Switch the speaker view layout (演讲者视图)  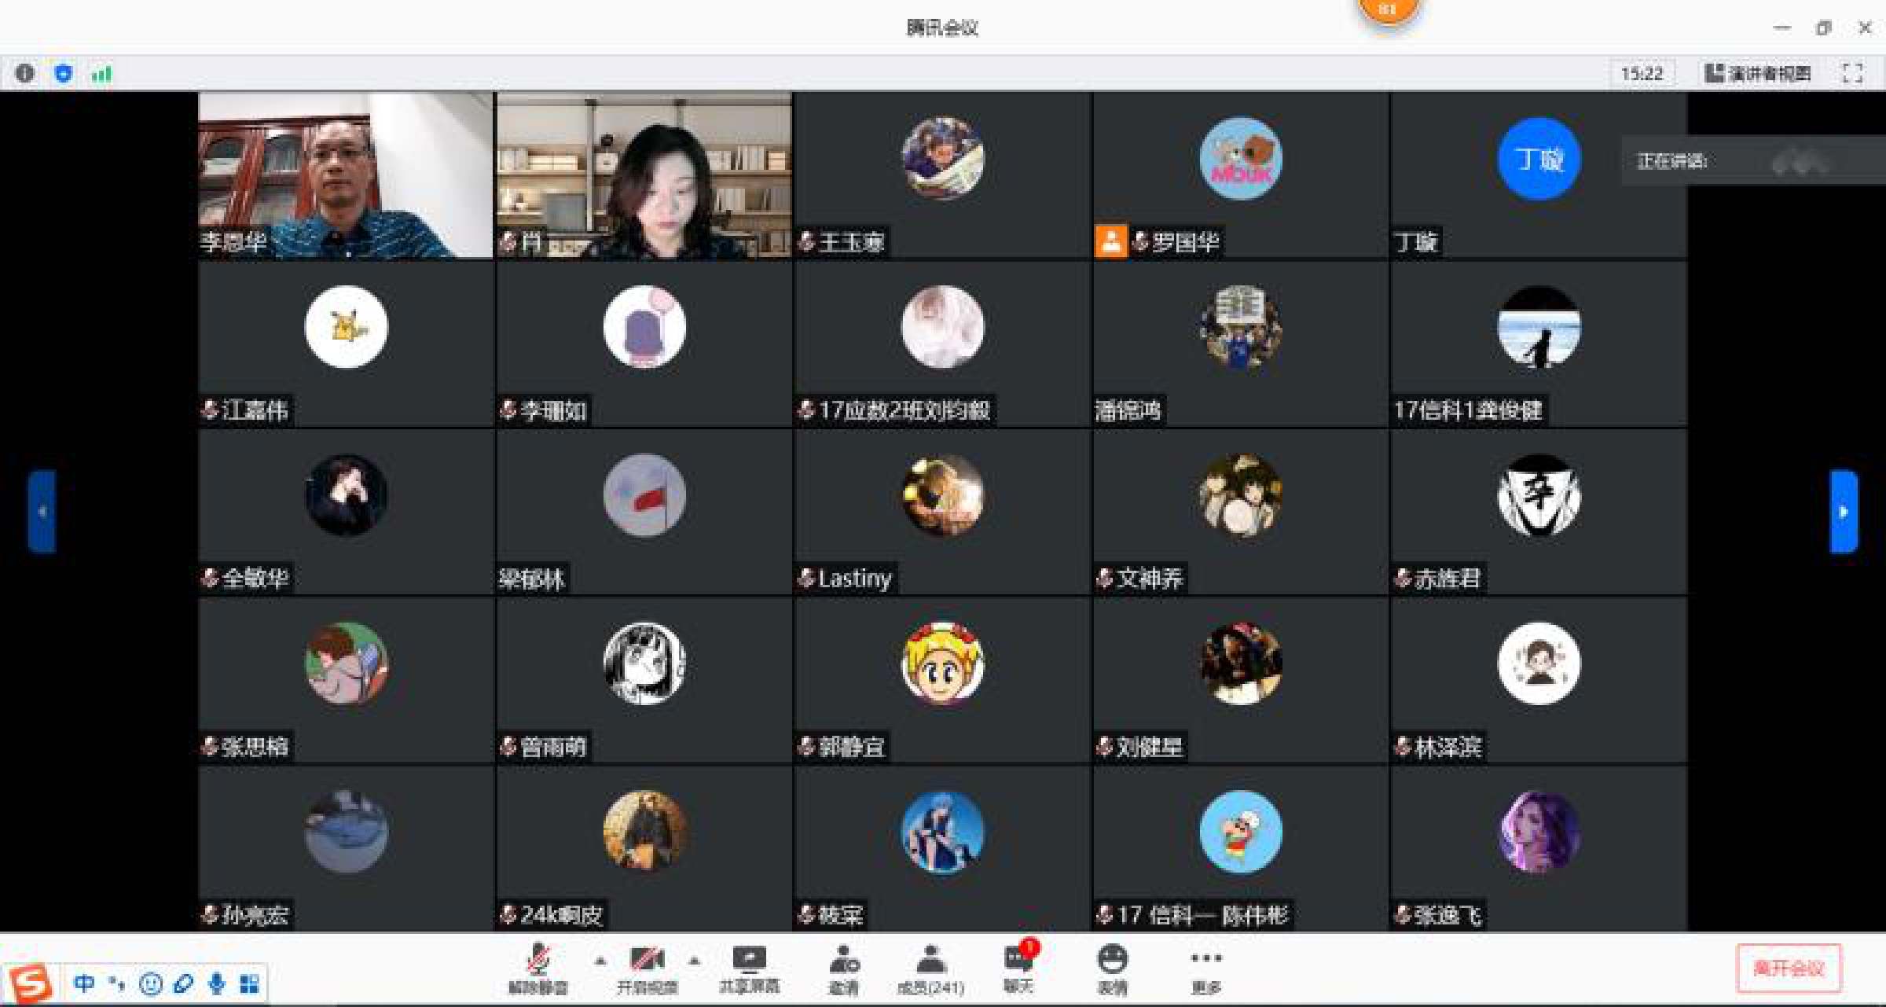[x=1757, y=74]
